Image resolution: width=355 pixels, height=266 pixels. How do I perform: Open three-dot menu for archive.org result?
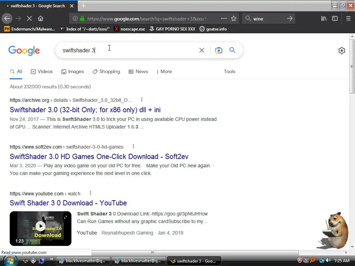(142, 99)
